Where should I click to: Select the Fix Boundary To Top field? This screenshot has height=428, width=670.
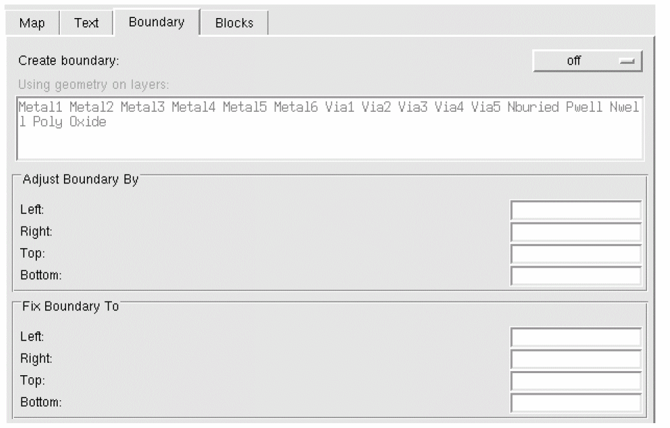click(x=575, y=381)
